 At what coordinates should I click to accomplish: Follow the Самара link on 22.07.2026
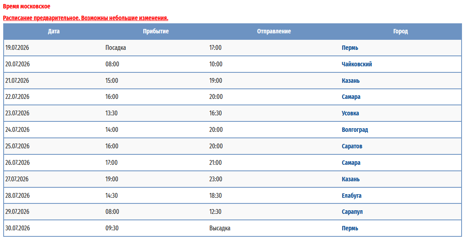point(351,97)
